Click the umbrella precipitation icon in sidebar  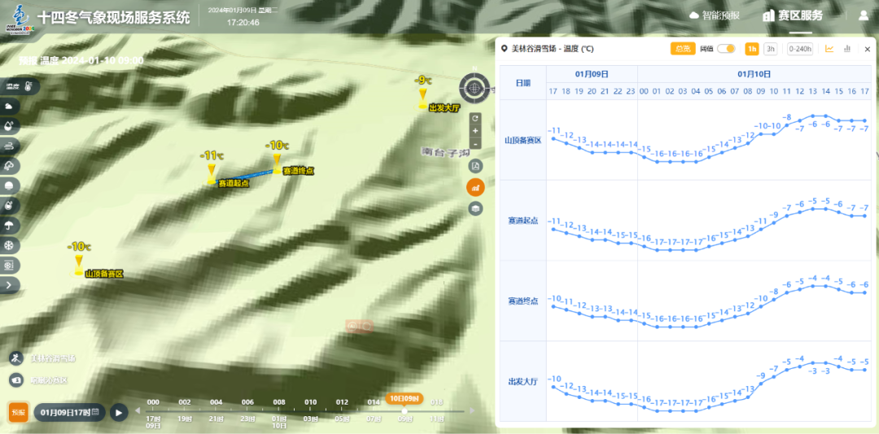[10, 225]
